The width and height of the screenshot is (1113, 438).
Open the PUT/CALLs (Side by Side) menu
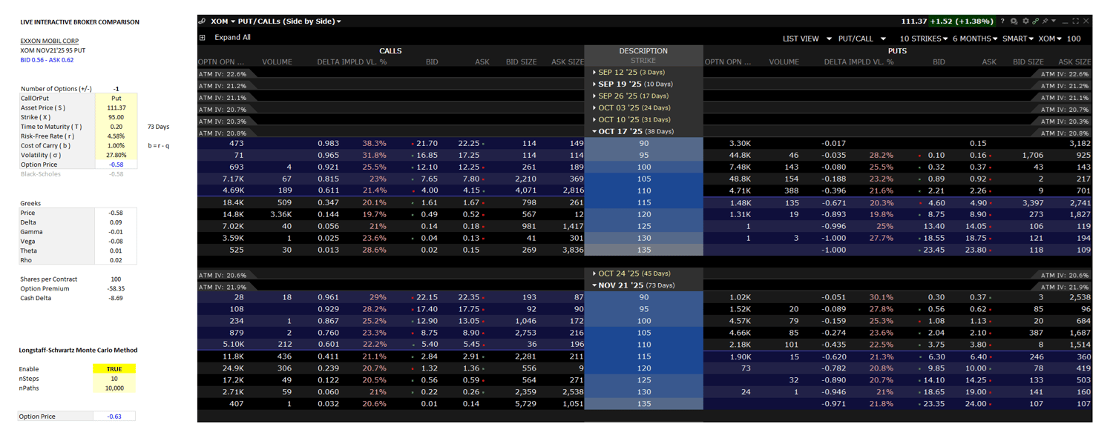click(x=290, y=21)
